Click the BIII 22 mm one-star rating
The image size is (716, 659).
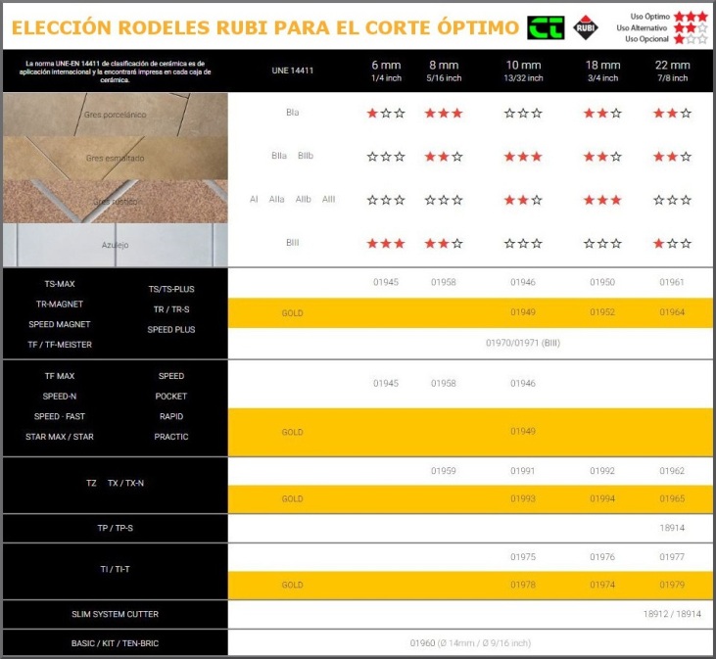coord(672,243)
